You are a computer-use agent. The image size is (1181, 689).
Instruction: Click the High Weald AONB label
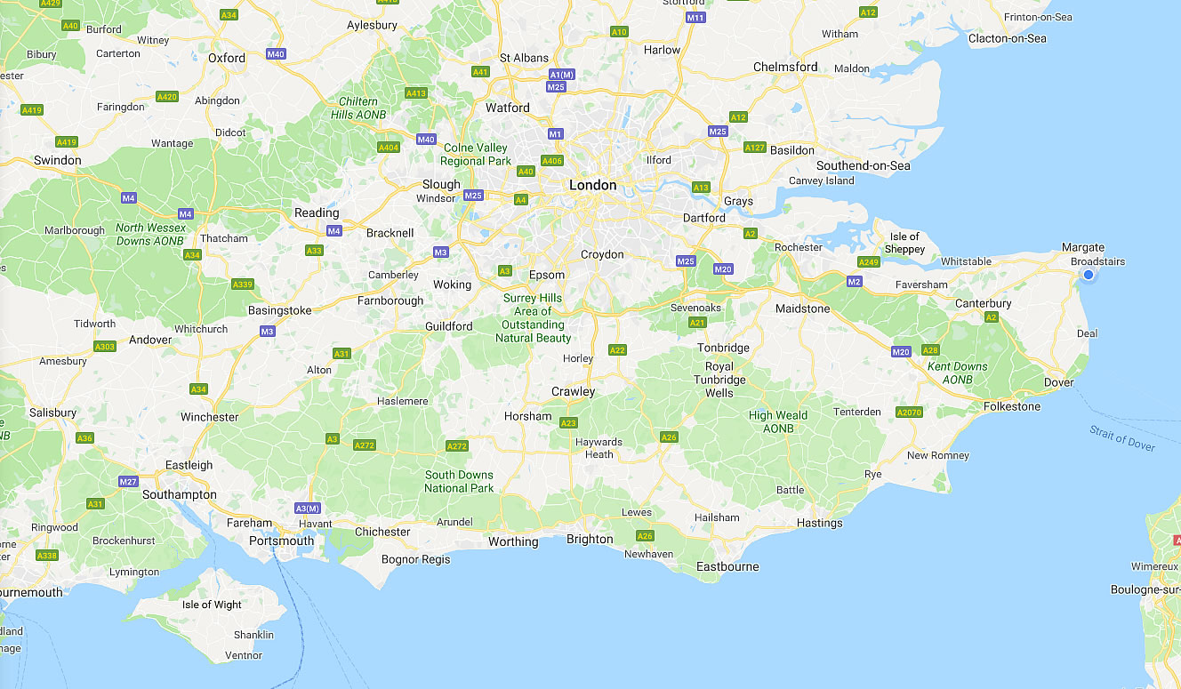click(778, 421)
